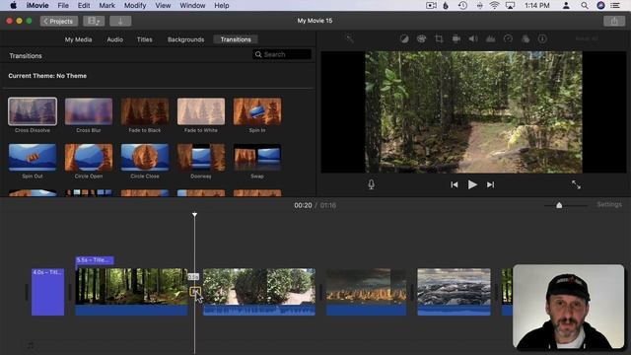Select the forest clip in timeline
631x355 pixels.
131,292
